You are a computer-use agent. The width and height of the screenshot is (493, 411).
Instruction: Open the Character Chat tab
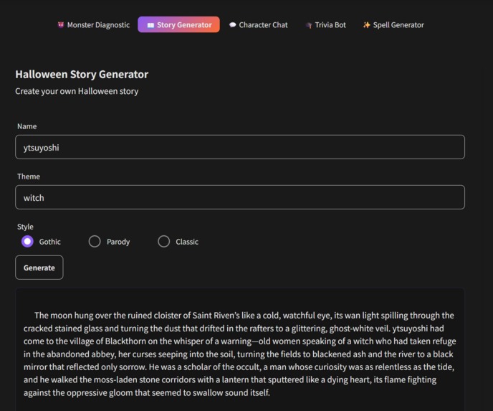pyautogui.click(x=258, y=25)
